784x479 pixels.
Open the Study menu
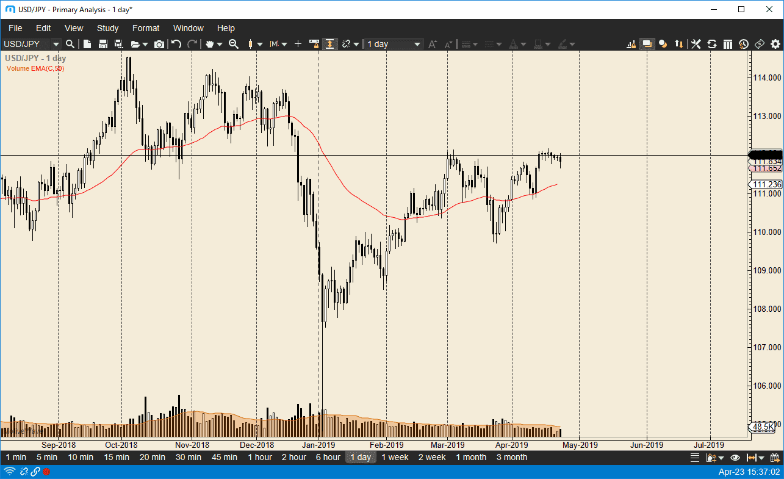click(108, 28)
